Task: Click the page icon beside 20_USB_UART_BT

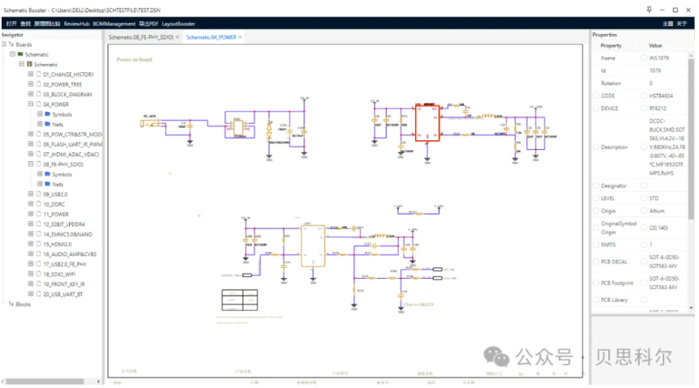Action: point(39,293)
